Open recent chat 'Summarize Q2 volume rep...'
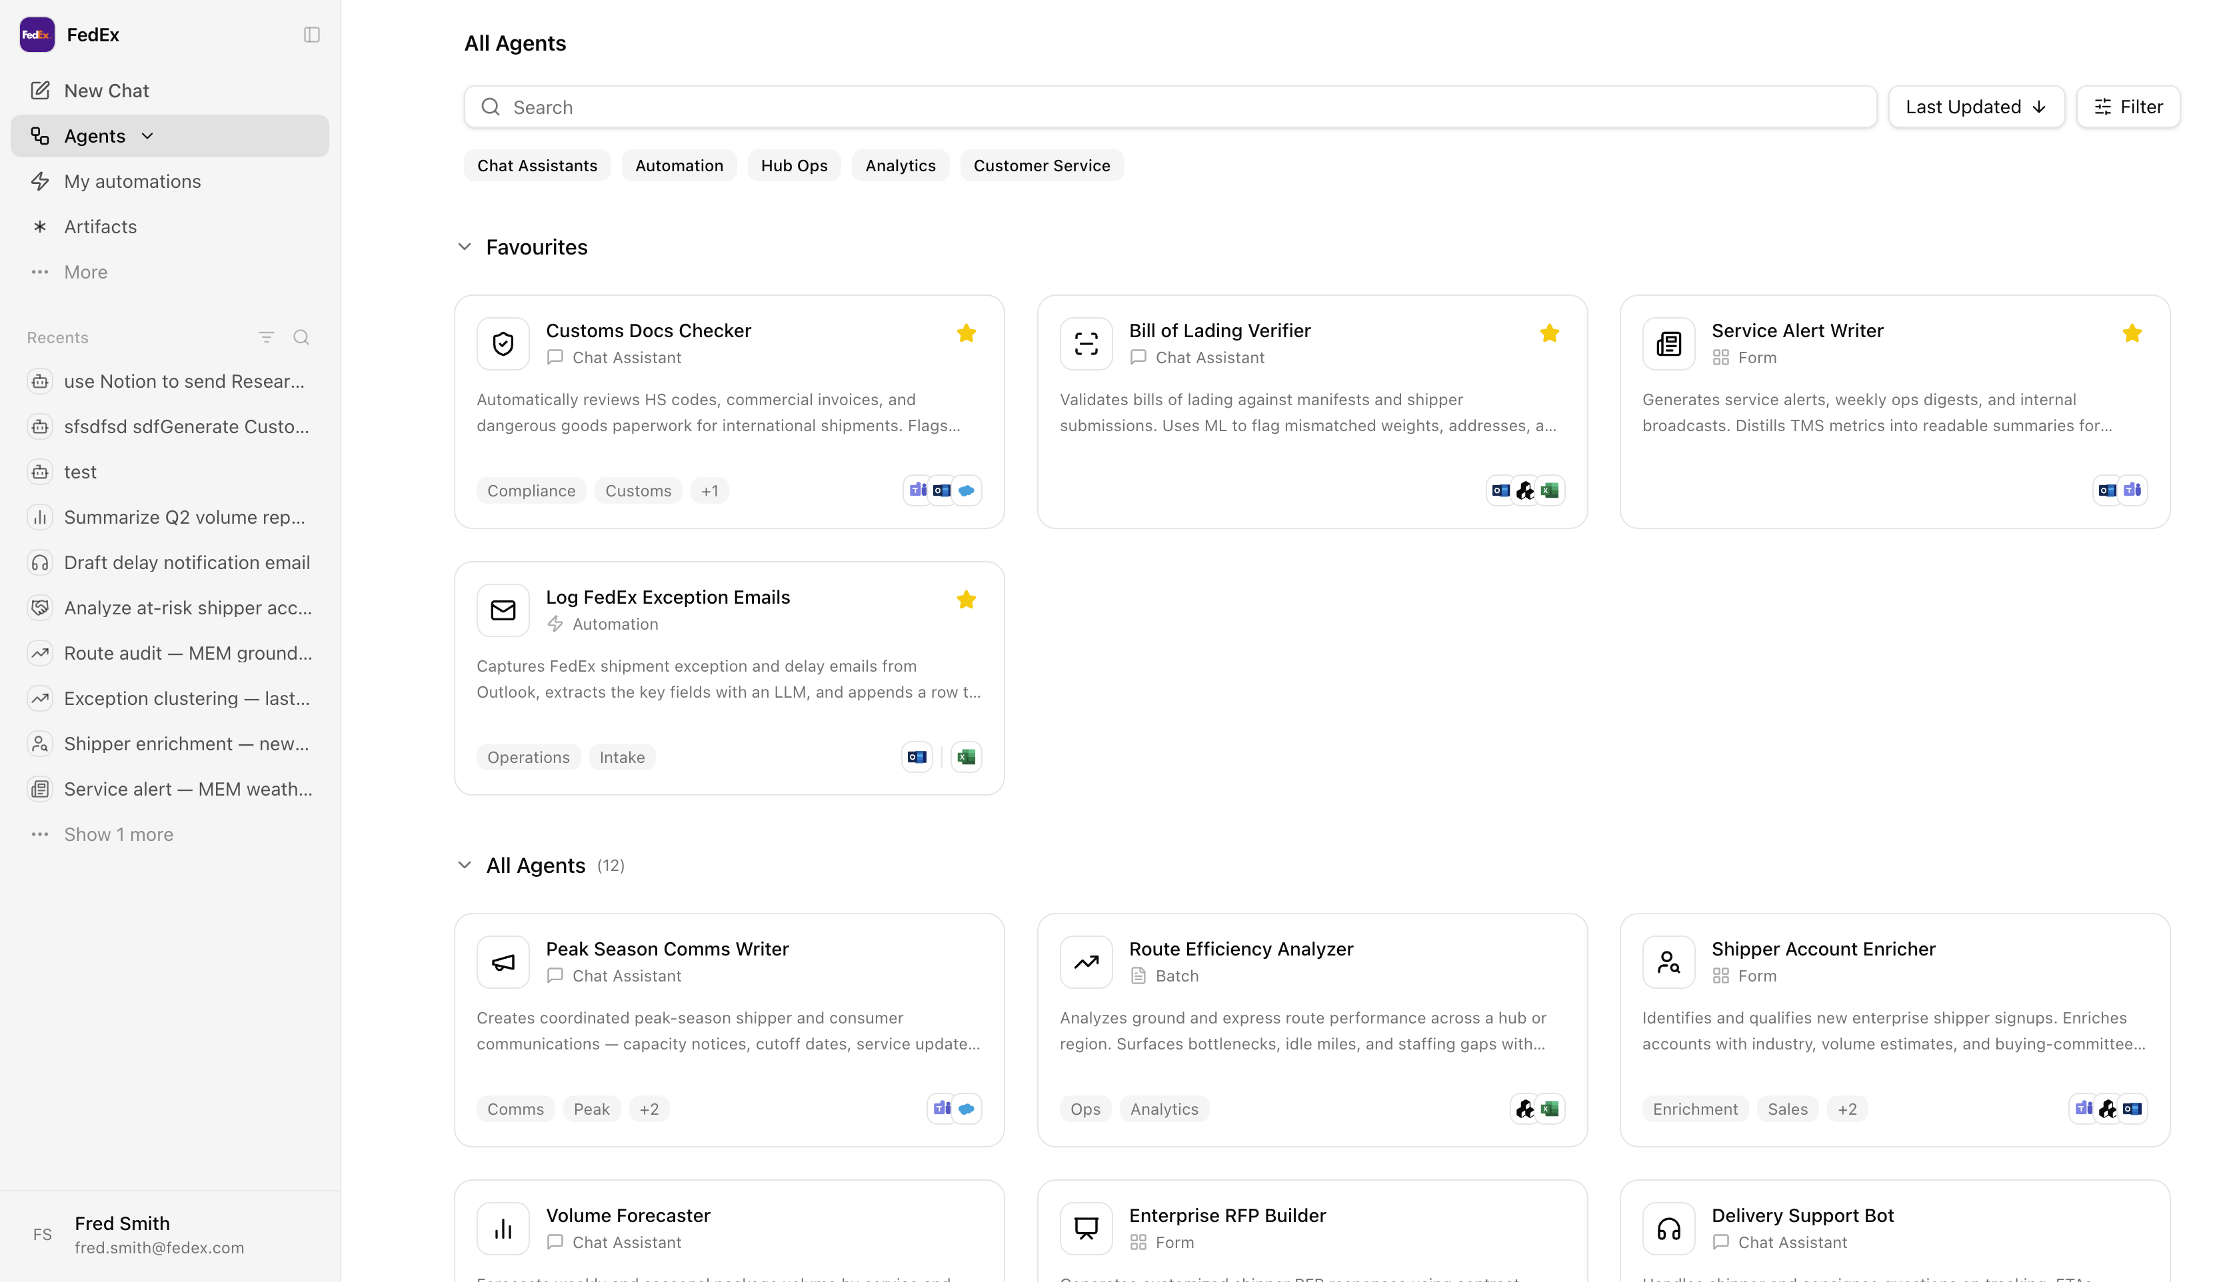The image size is (2239, 1282). click(x=170, y=517)
